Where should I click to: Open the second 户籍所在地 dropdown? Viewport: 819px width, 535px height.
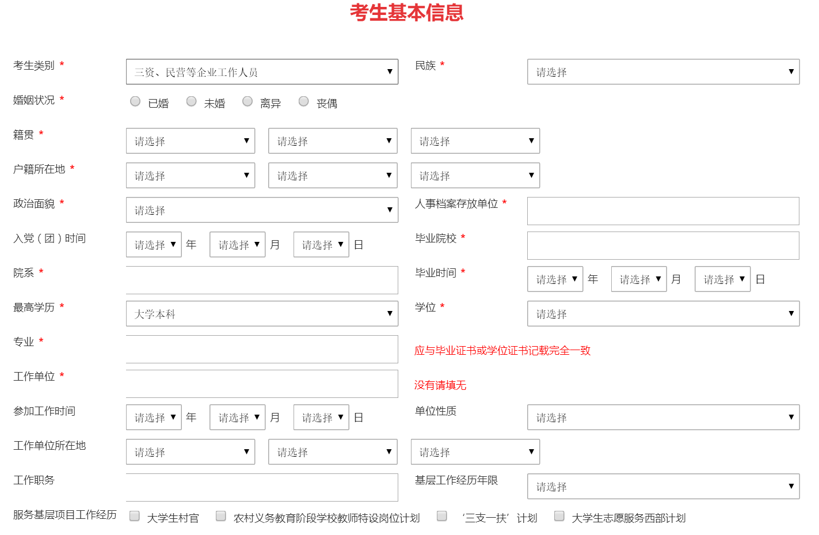pos(333,176)
